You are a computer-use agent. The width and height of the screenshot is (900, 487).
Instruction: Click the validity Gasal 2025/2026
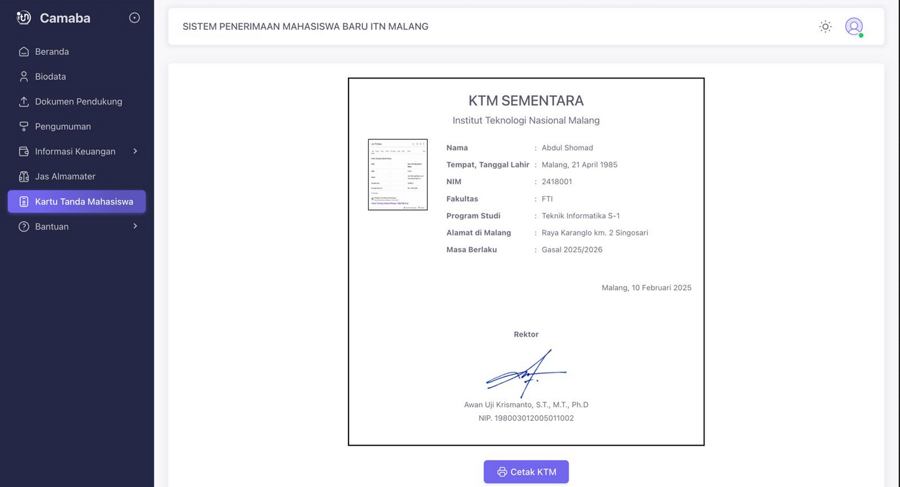click(572, 250)
